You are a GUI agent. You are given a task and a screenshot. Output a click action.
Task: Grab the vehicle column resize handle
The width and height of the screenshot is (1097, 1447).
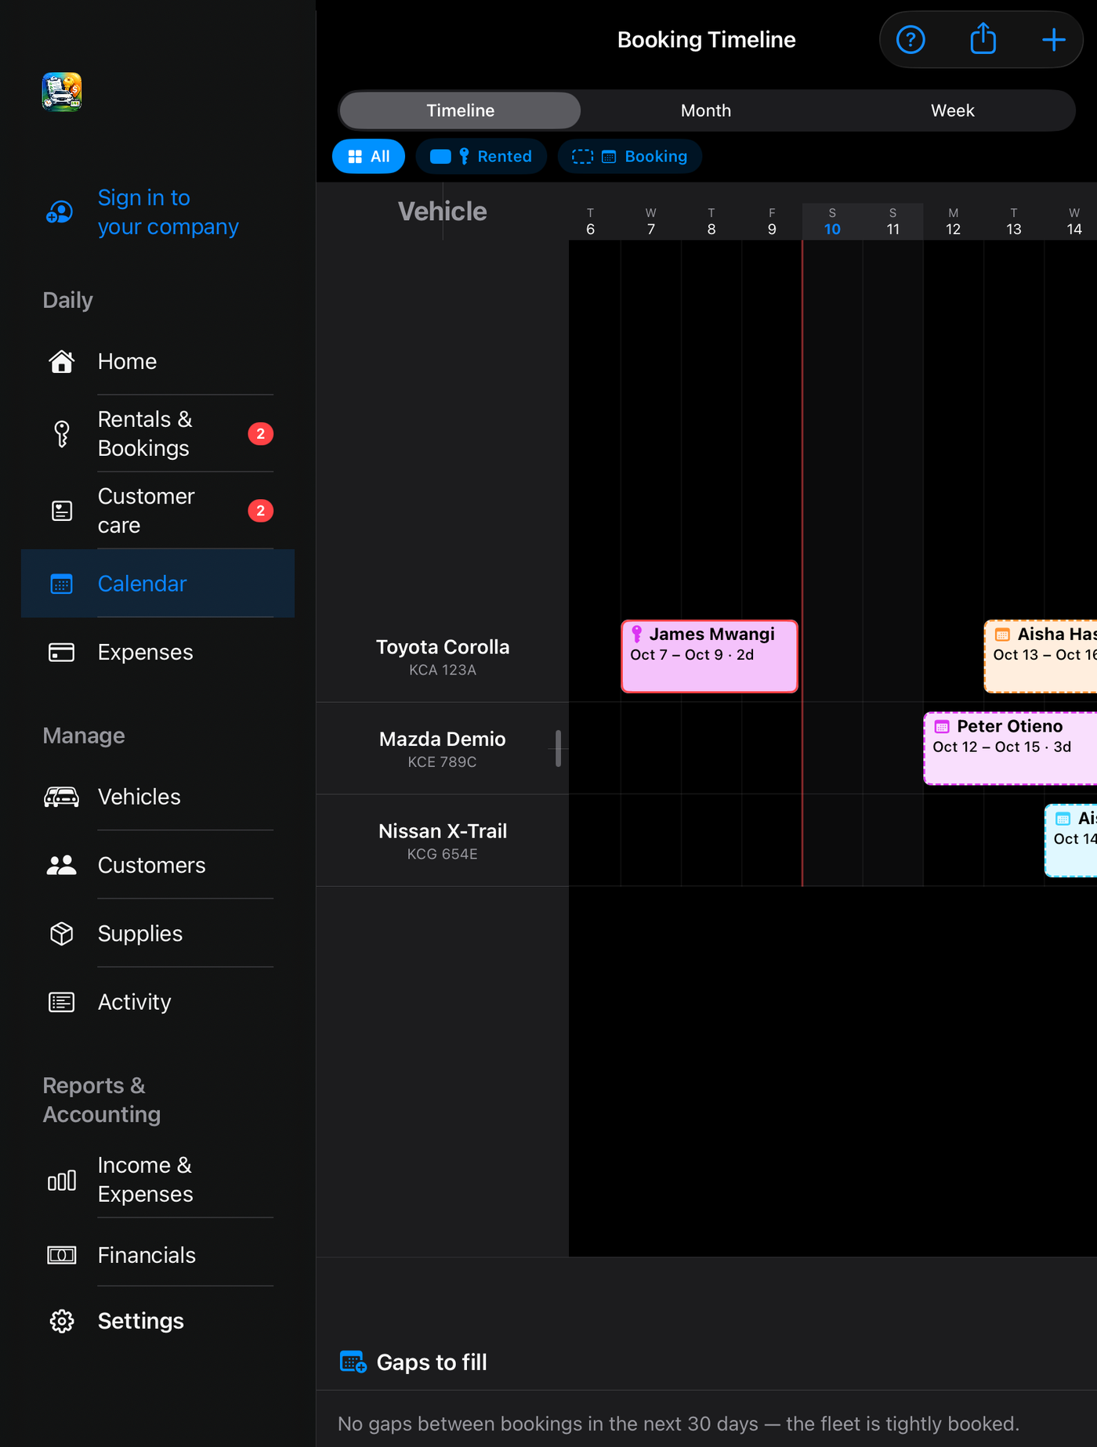558,748
